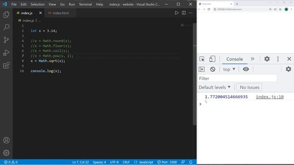Open the Run and Debug view
Screen dimensions: 294x165
(x=6, y=53)
